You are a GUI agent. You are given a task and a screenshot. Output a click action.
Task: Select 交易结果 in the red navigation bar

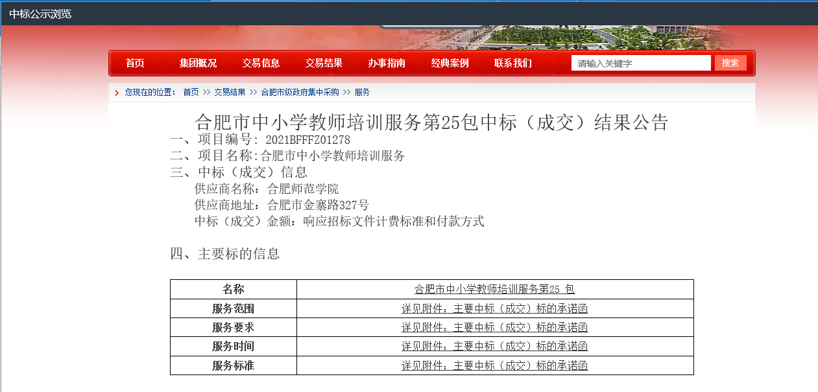[324, 63]
